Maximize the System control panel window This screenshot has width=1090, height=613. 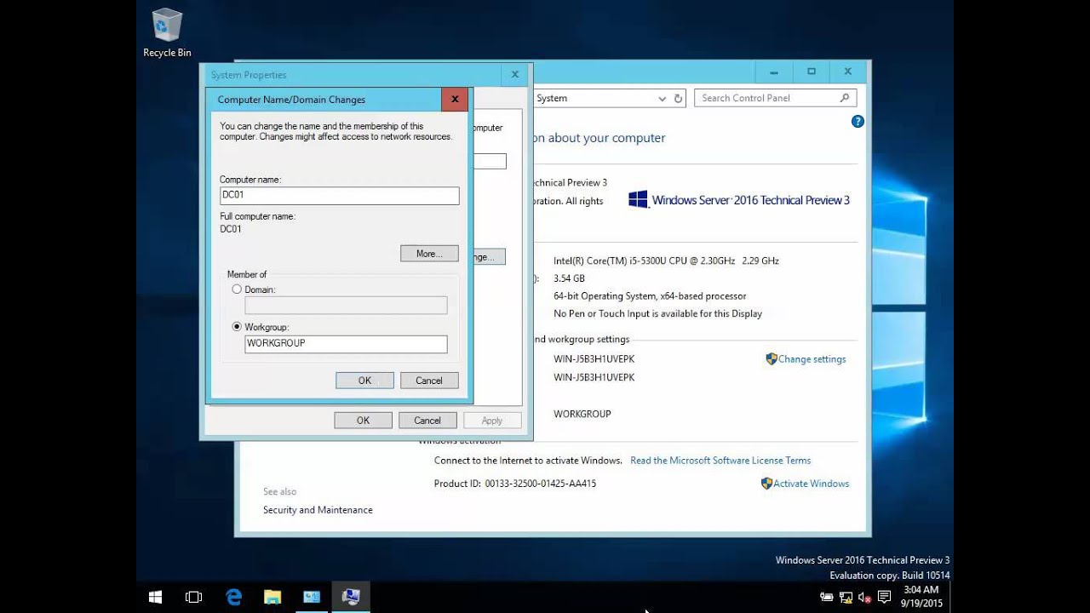coord(812,72)
